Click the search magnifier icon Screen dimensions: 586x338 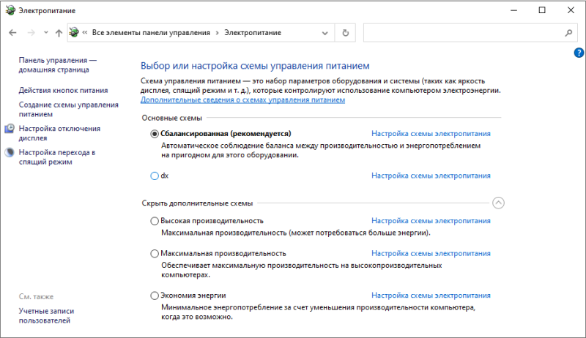568,33
